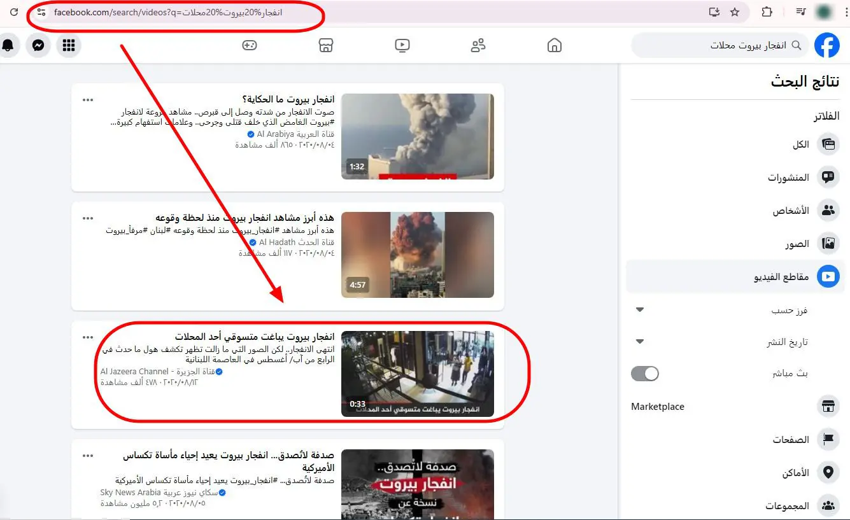The image size is (850, 520).
Task: Open the notifications bell
Action: coord(8,45)
